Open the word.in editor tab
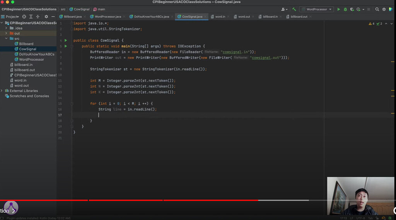The height and width of the screenshot is (220, 396). tap(220, 17)
